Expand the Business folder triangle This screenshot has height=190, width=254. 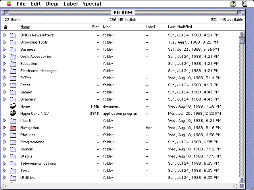coord(5,49)
